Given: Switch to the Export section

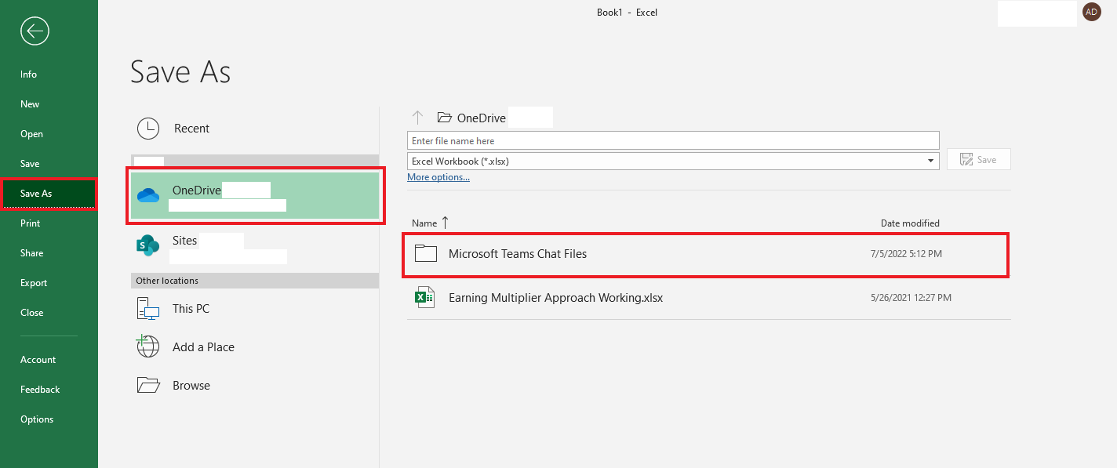Looking at the screenshot, I should pyautogui.click(x=33, y=282).
